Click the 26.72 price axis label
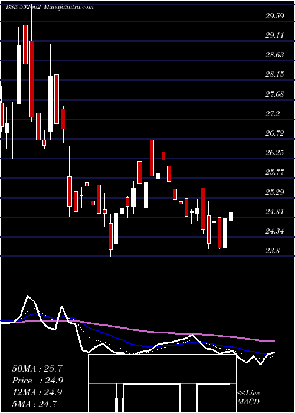The image size is (295, 413). (x=275, y=133)
